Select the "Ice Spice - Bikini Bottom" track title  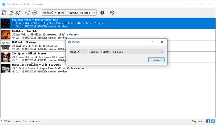(x=29, y=54)
